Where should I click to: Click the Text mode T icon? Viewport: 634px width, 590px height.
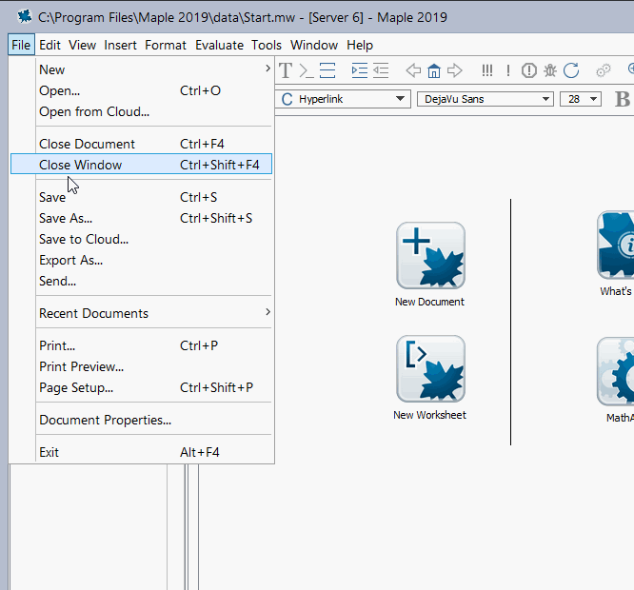[286, 70]
